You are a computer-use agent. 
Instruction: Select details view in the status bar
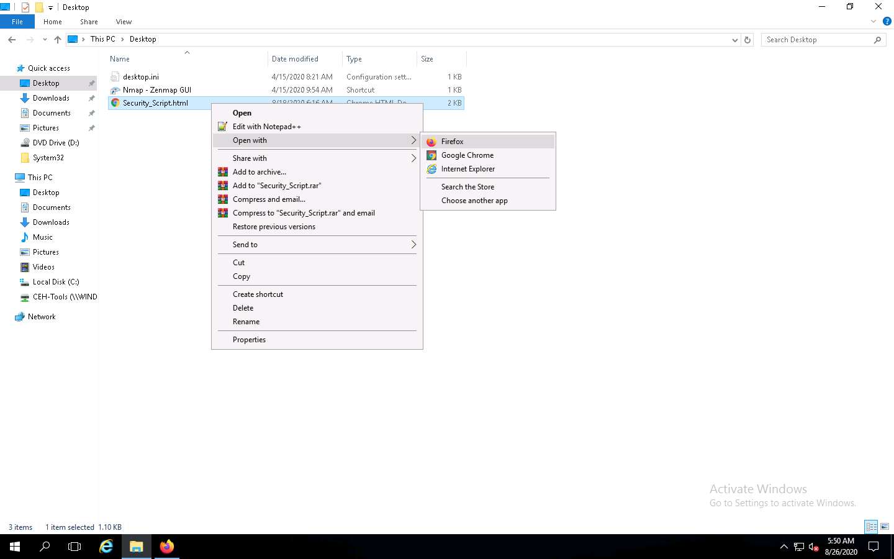click(x=870, y=527)
